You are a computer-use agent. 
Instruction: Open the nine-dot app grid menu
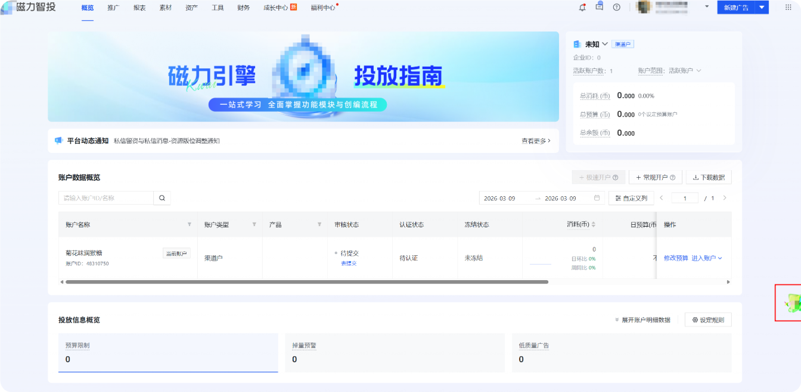(788, 7)
